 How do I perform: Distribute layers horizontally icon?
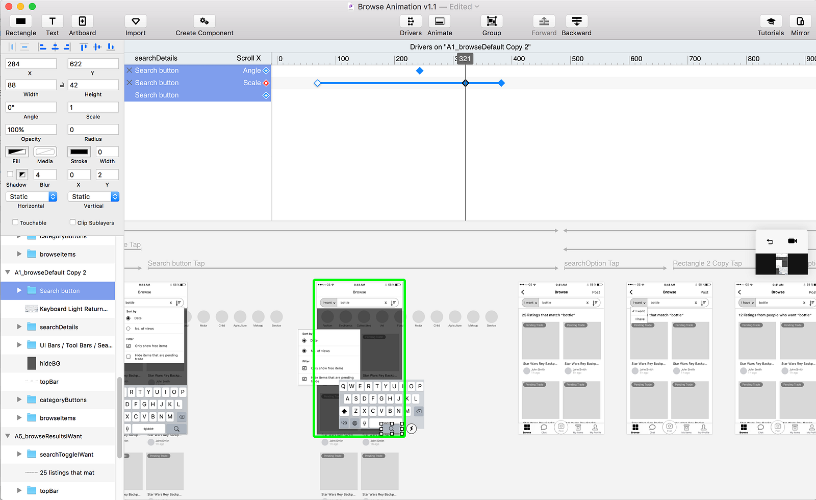[x=12, y=47]
